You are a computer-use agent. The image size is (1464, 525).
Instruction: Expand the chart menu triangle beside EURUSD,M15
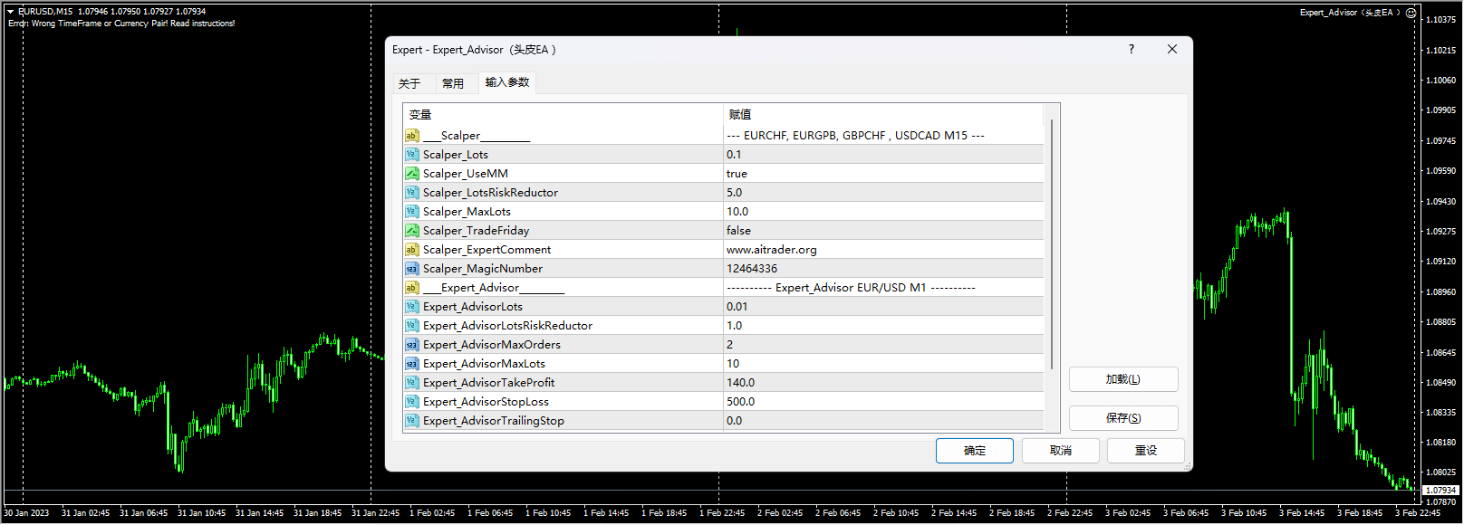11,12
